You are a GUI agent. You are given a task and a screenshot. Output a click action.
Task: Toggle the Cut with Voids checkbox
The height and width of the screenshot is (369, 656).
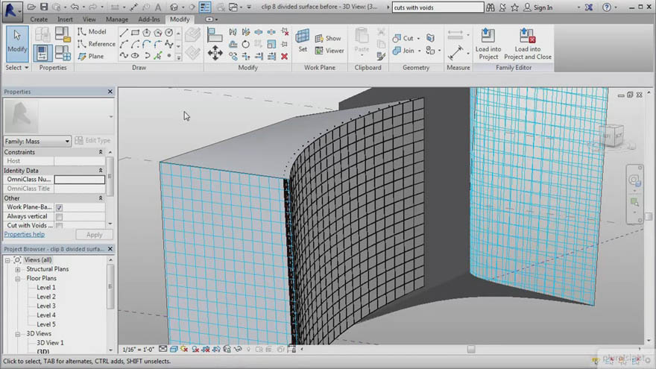tap(59, 226)
